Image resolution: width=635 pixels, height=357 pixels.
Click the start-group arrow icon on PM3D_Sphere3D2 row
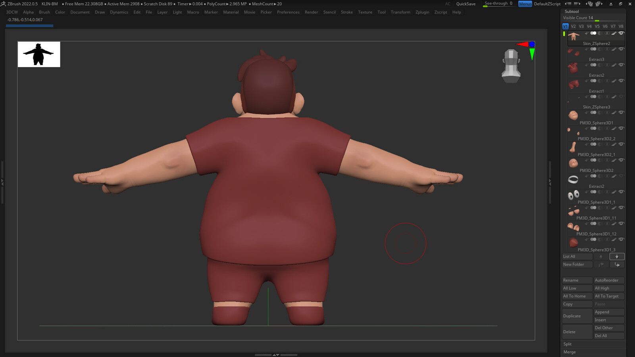click(x=587, y=160)
